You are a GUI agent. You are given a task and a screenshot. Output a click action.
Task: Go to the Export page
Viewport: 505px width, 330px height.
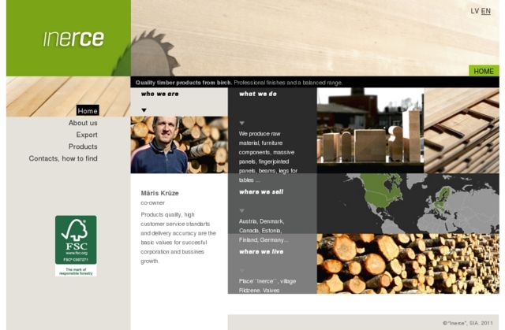pos(87,135)
